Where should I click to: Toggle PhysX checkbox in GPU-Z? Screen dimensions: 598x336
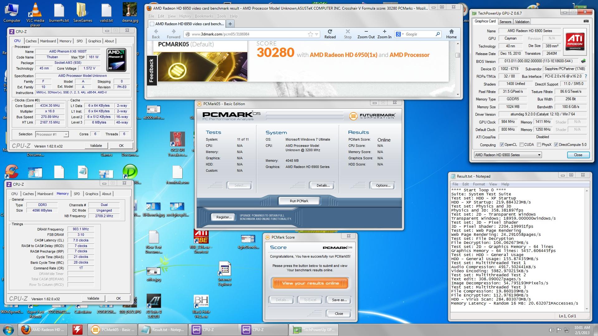coord(539,145)
